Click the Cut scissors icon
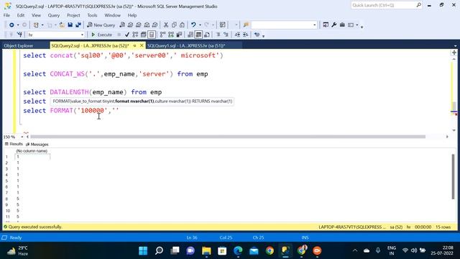Screen dimensions: 460x259 tap(166, 25)
